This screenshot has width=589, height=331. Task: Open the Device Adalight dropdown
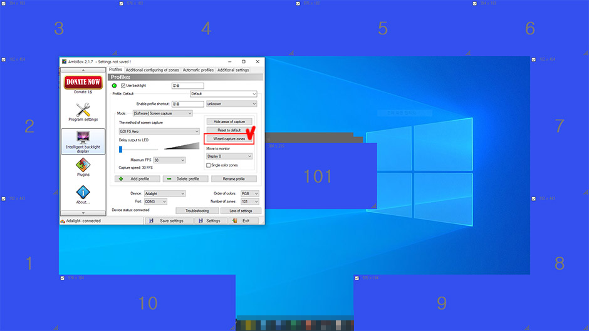point(165,193)
